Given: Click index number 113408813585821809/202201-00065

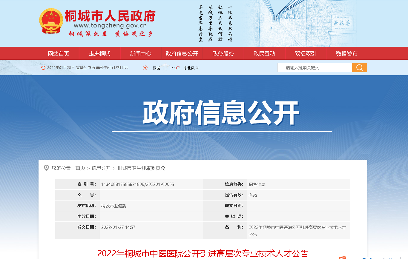Looking at the screenshot, I should point(138,184).
